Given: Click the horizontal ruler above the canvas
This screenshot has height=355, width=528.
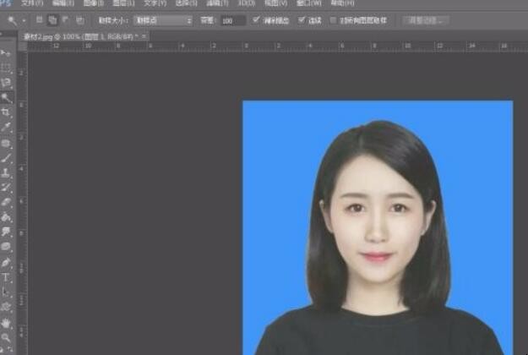Looking at the screenshot, I should [277, 46].
